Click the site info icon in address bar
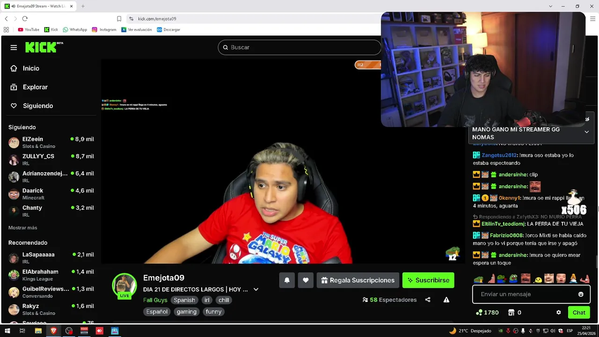 (131, 19)
